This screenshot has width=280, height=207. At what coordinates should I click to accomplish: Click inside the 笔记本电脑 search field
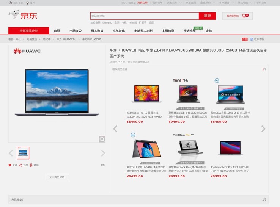145,16
